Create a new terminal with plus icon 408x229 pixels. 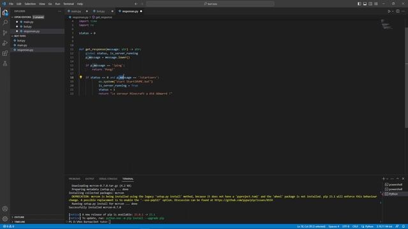point(383,179)
